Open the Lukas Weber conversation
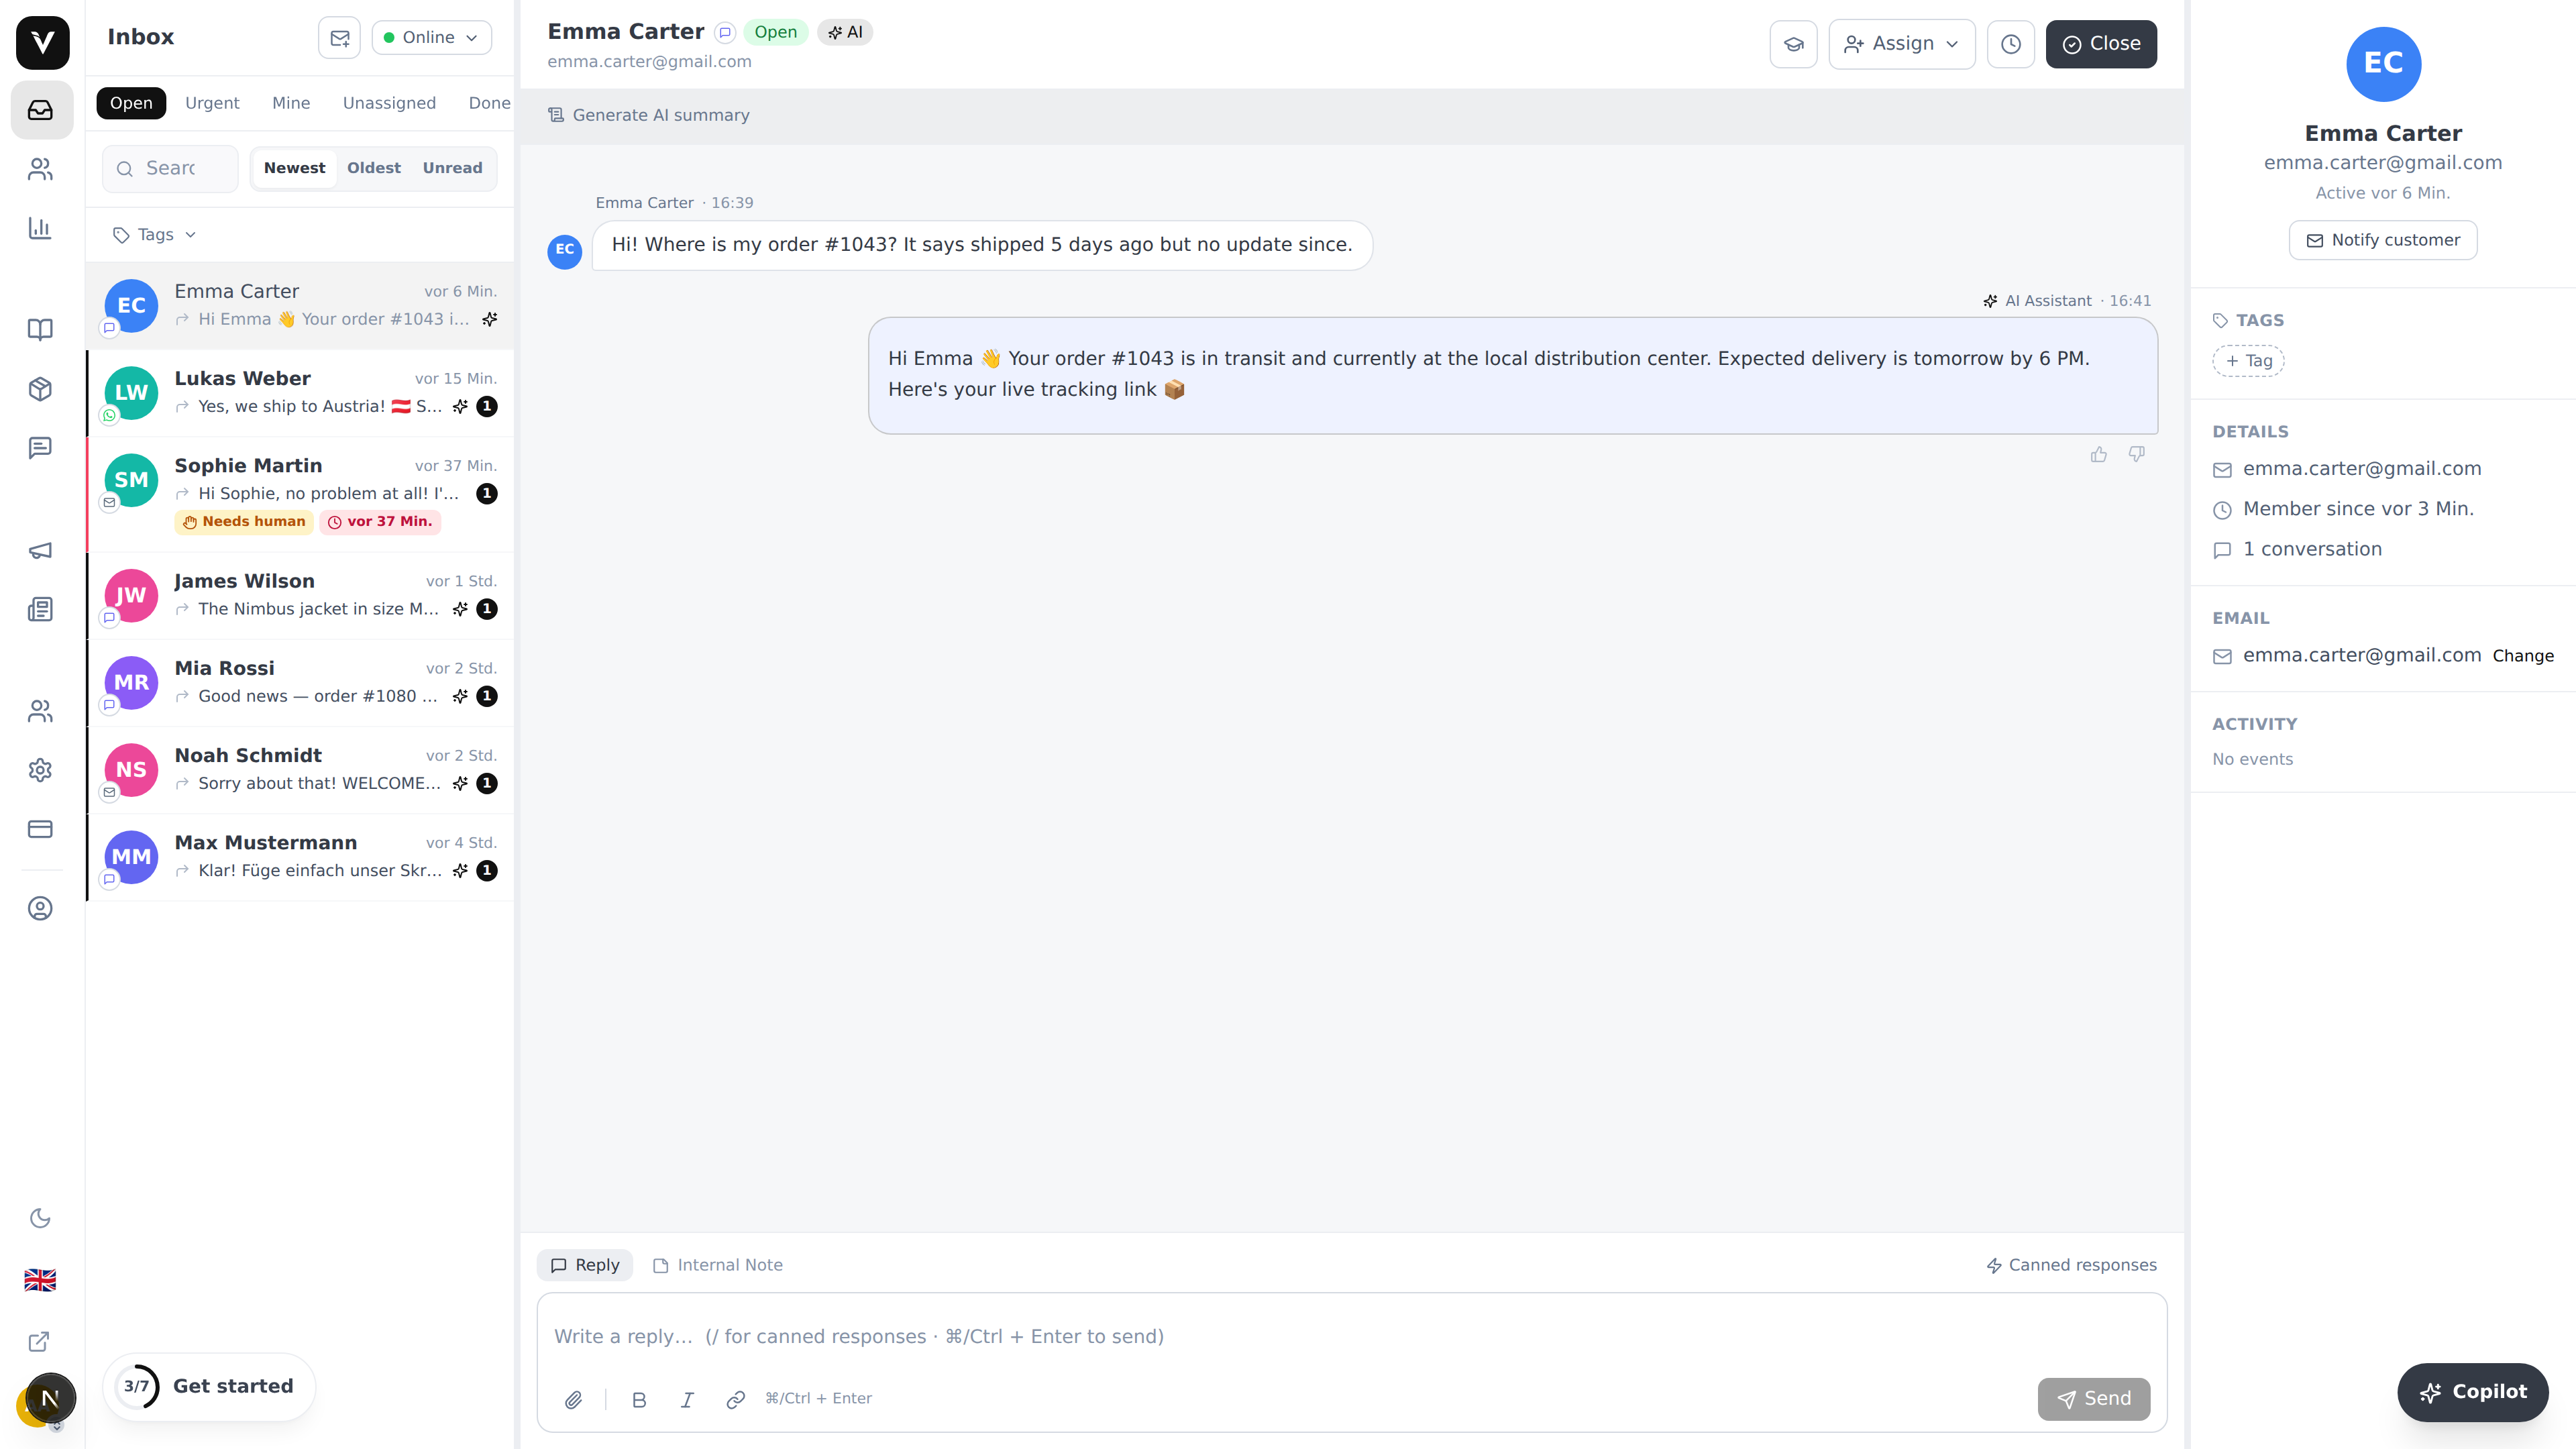 (300, 393)
